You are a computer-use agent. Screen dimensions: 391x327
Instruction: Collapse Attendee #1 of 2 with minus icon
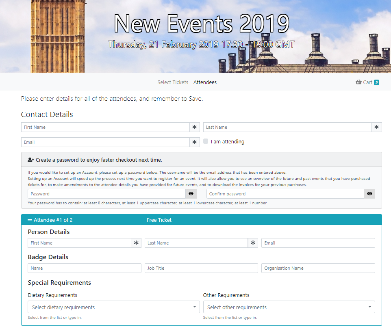coord(30,220)
